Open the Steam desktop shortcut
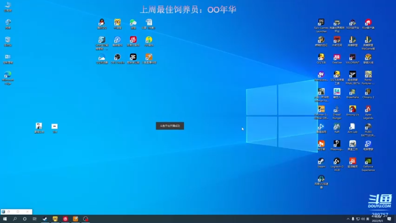This screenshot has width=396, height=223. point(321,163)
